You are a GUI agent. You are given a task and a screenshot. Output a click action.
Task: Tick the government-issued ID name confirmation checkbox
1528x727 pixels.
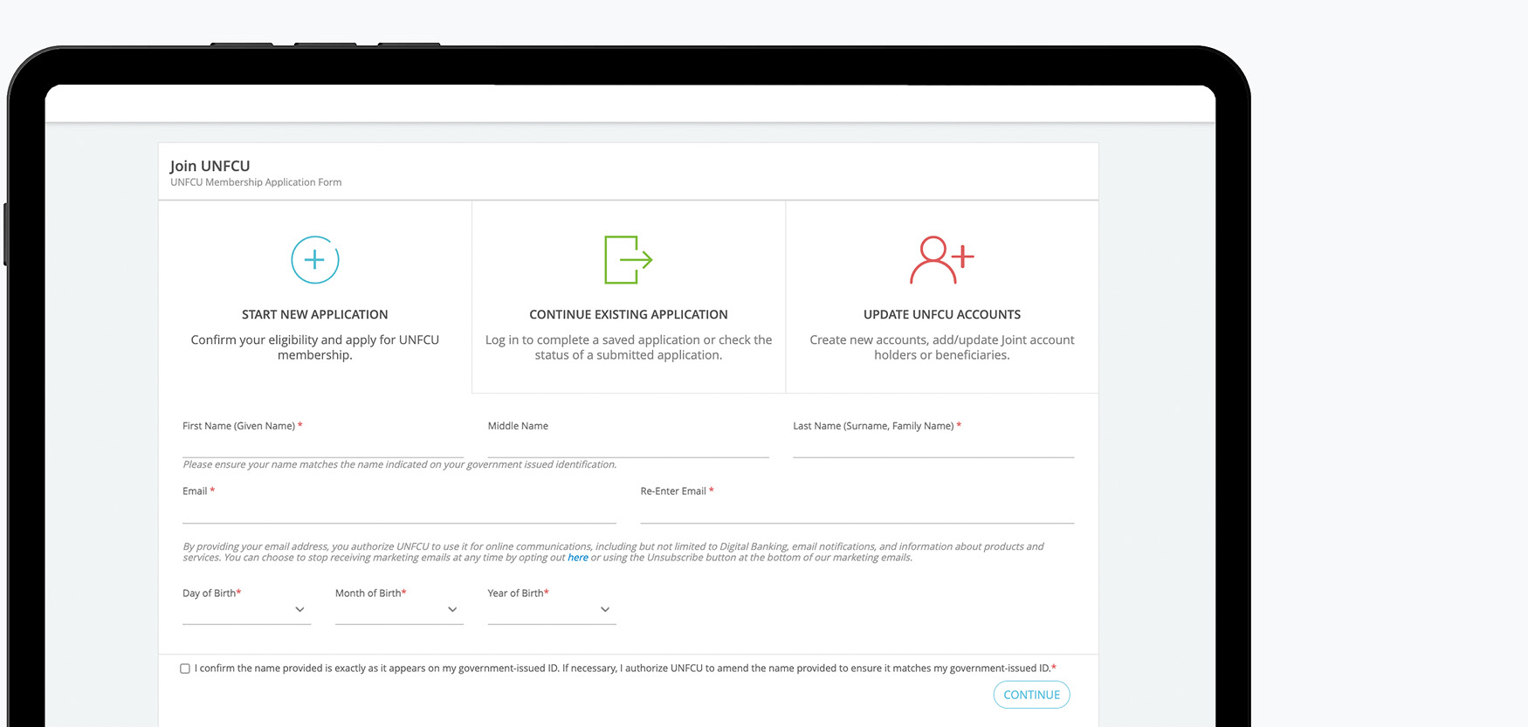(x=185, y=669)
